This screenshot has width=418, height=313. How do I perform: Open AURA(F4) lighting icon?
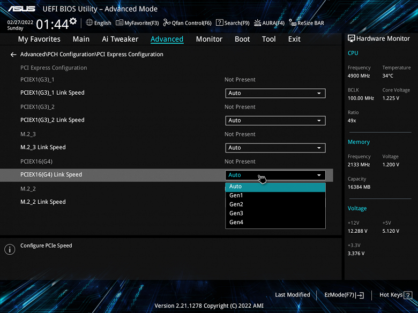[257, 23]
